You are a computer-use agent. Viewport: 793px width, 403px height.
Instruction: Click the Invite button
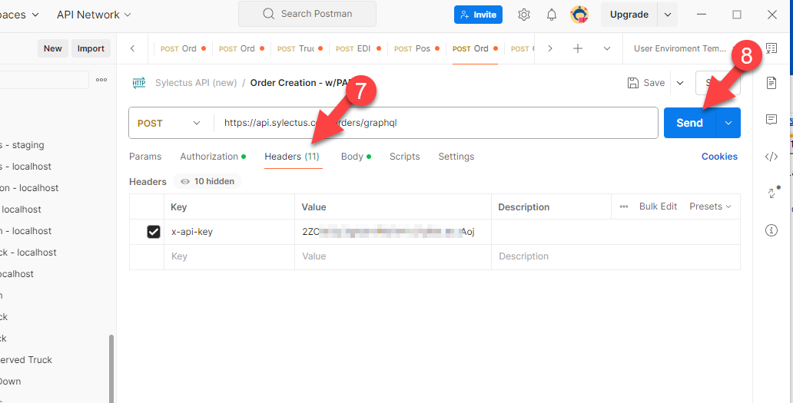(478, 15)
